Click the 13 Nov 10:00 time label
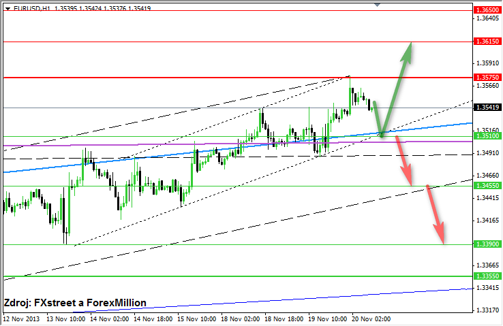Viewport: 503px width, 326px height. [65, 319]
